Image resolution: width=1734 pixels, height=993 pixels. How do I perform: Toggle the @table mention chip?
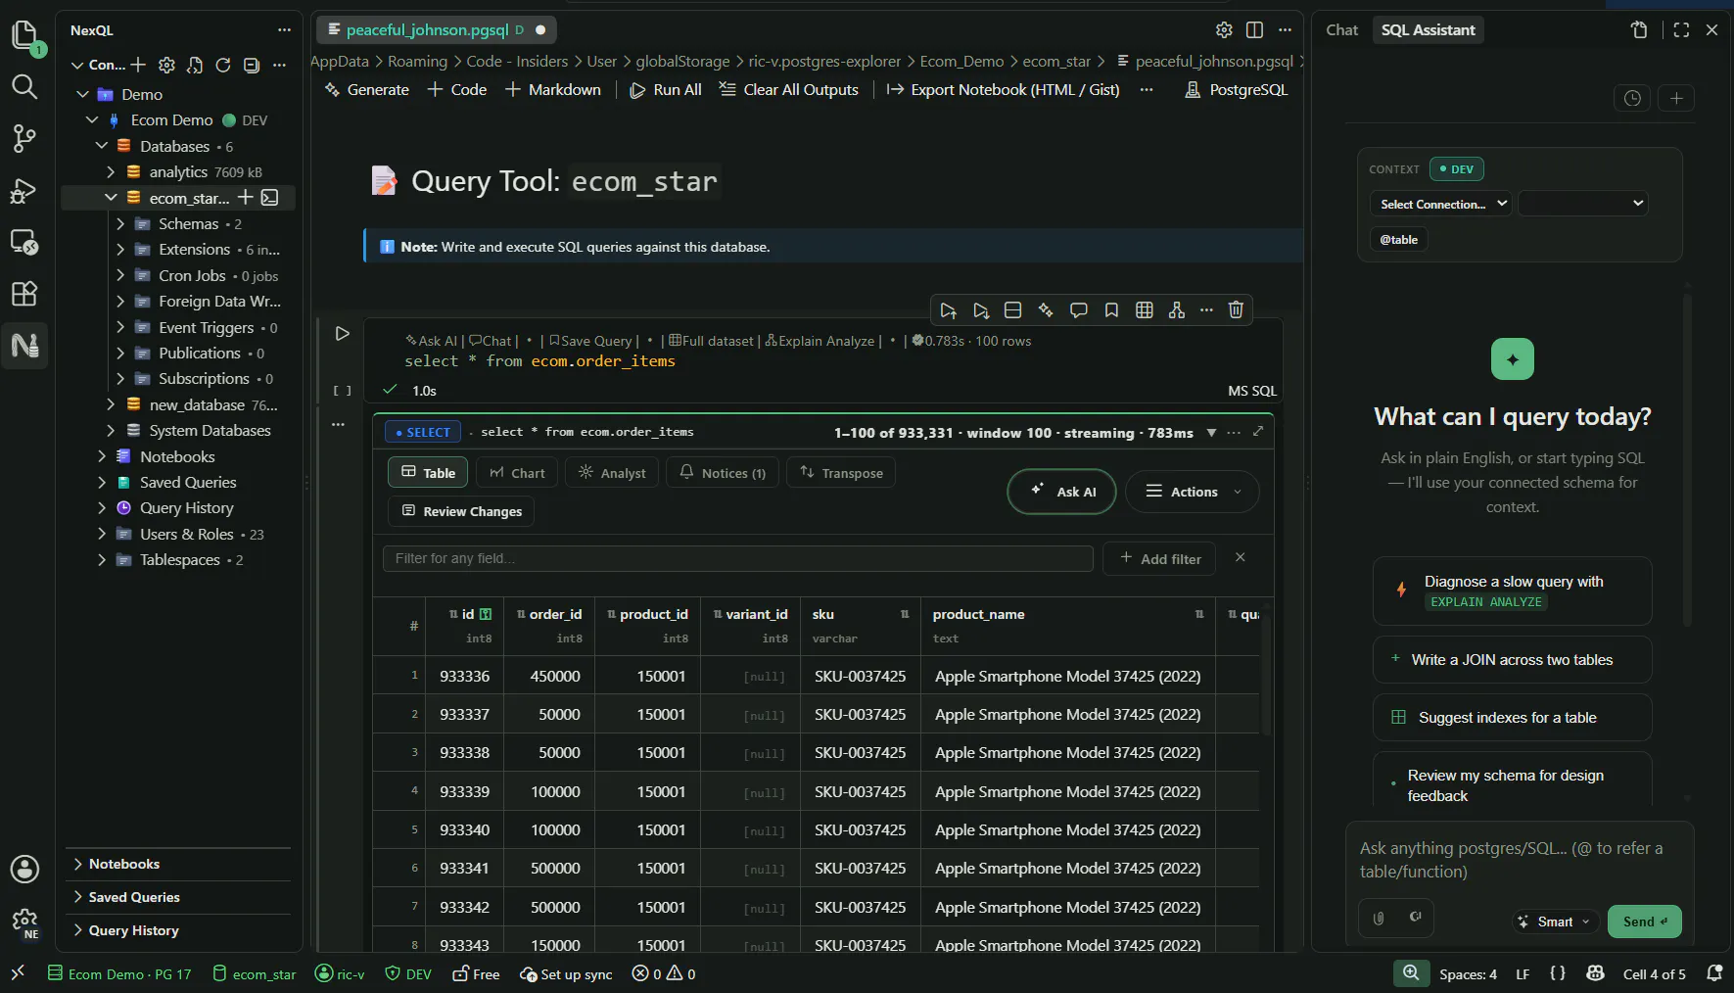(x=1399, y=240)
